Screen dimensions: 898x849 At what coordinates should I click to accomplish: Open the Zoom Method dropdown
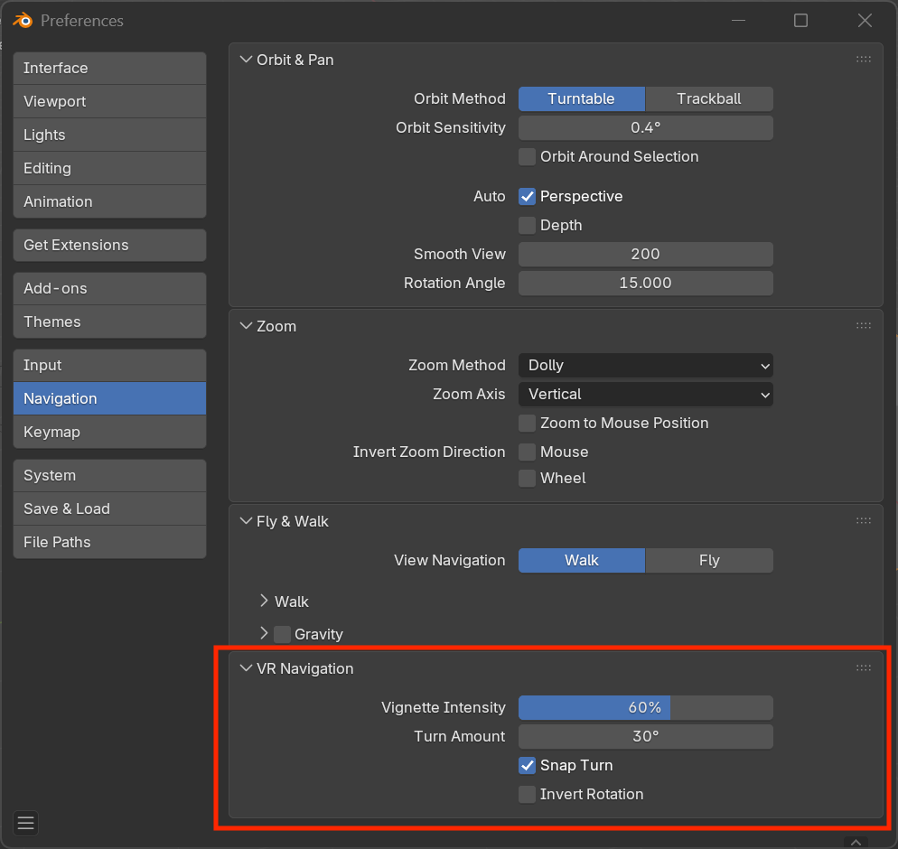pyautogui.click(x=645, y=366)
